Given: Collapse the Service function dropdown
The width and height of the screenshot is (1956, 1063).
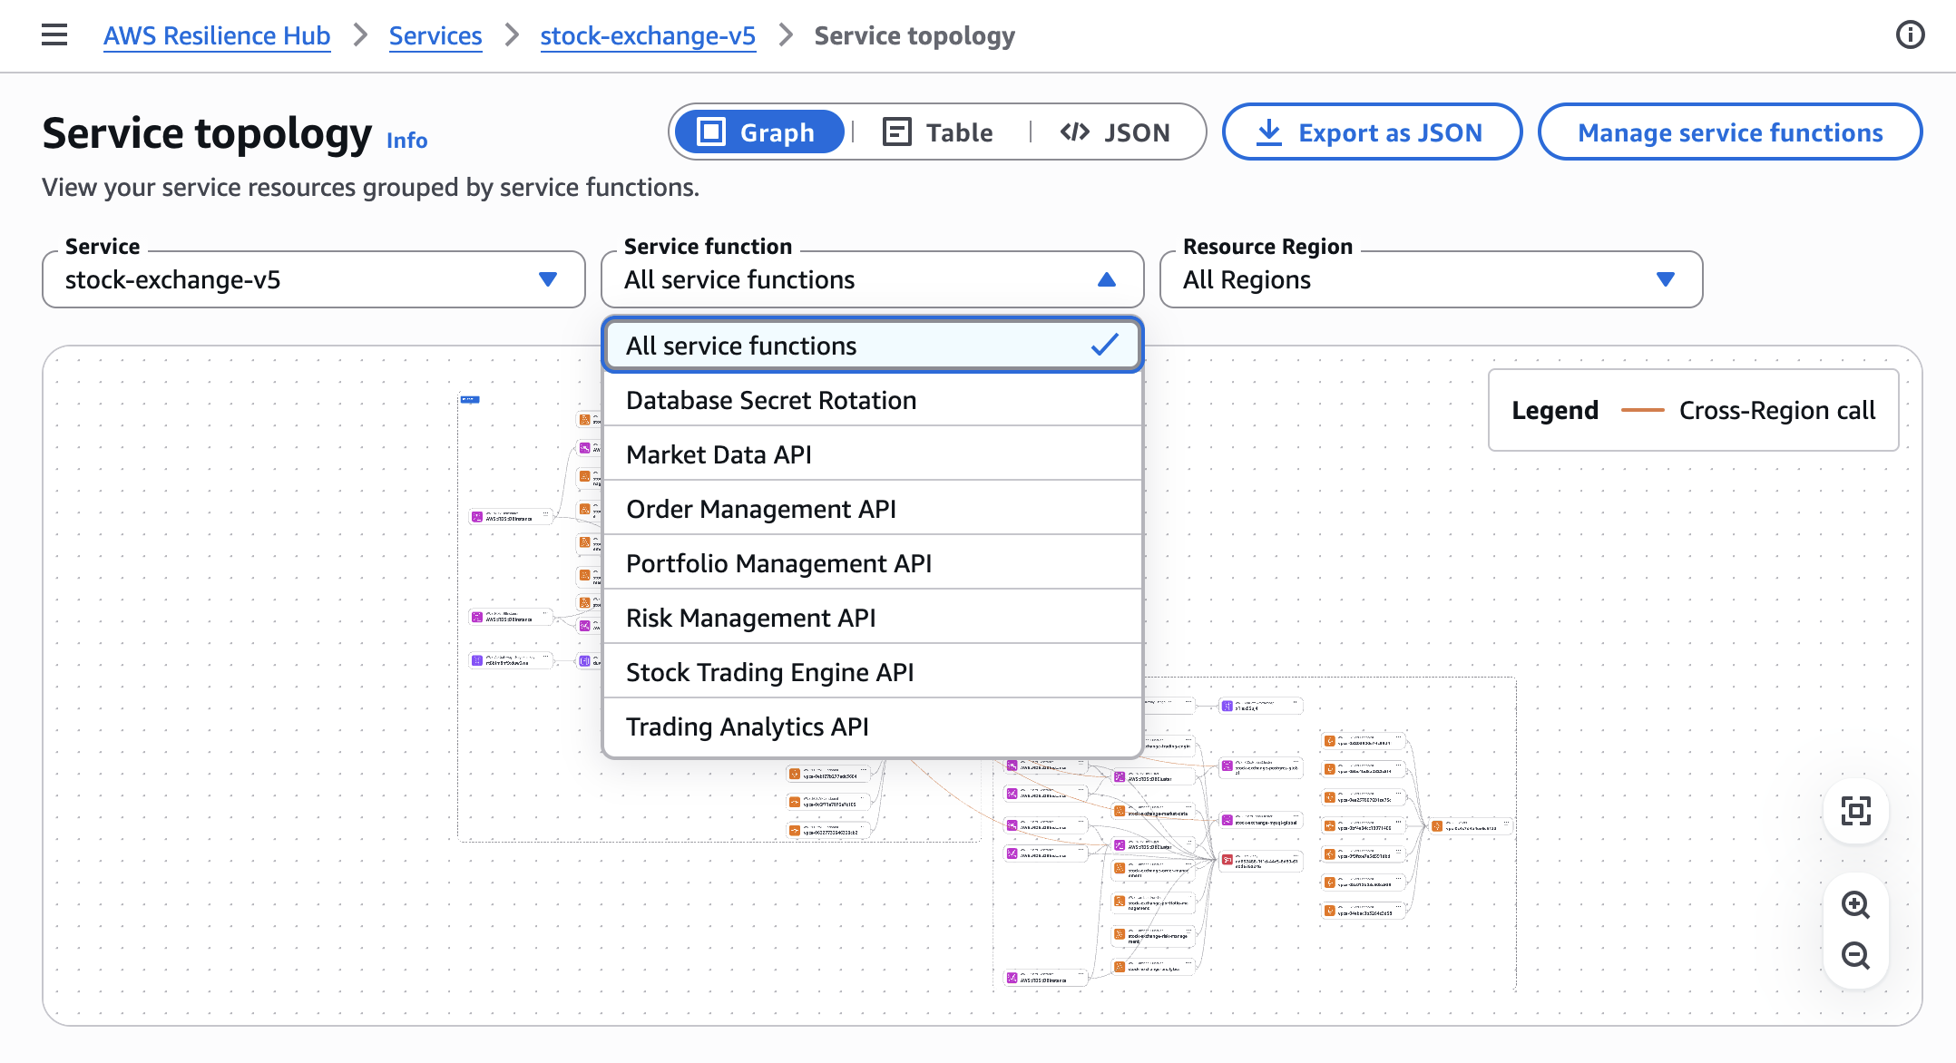Looking at the screenshot, I should tap(873, 279).
